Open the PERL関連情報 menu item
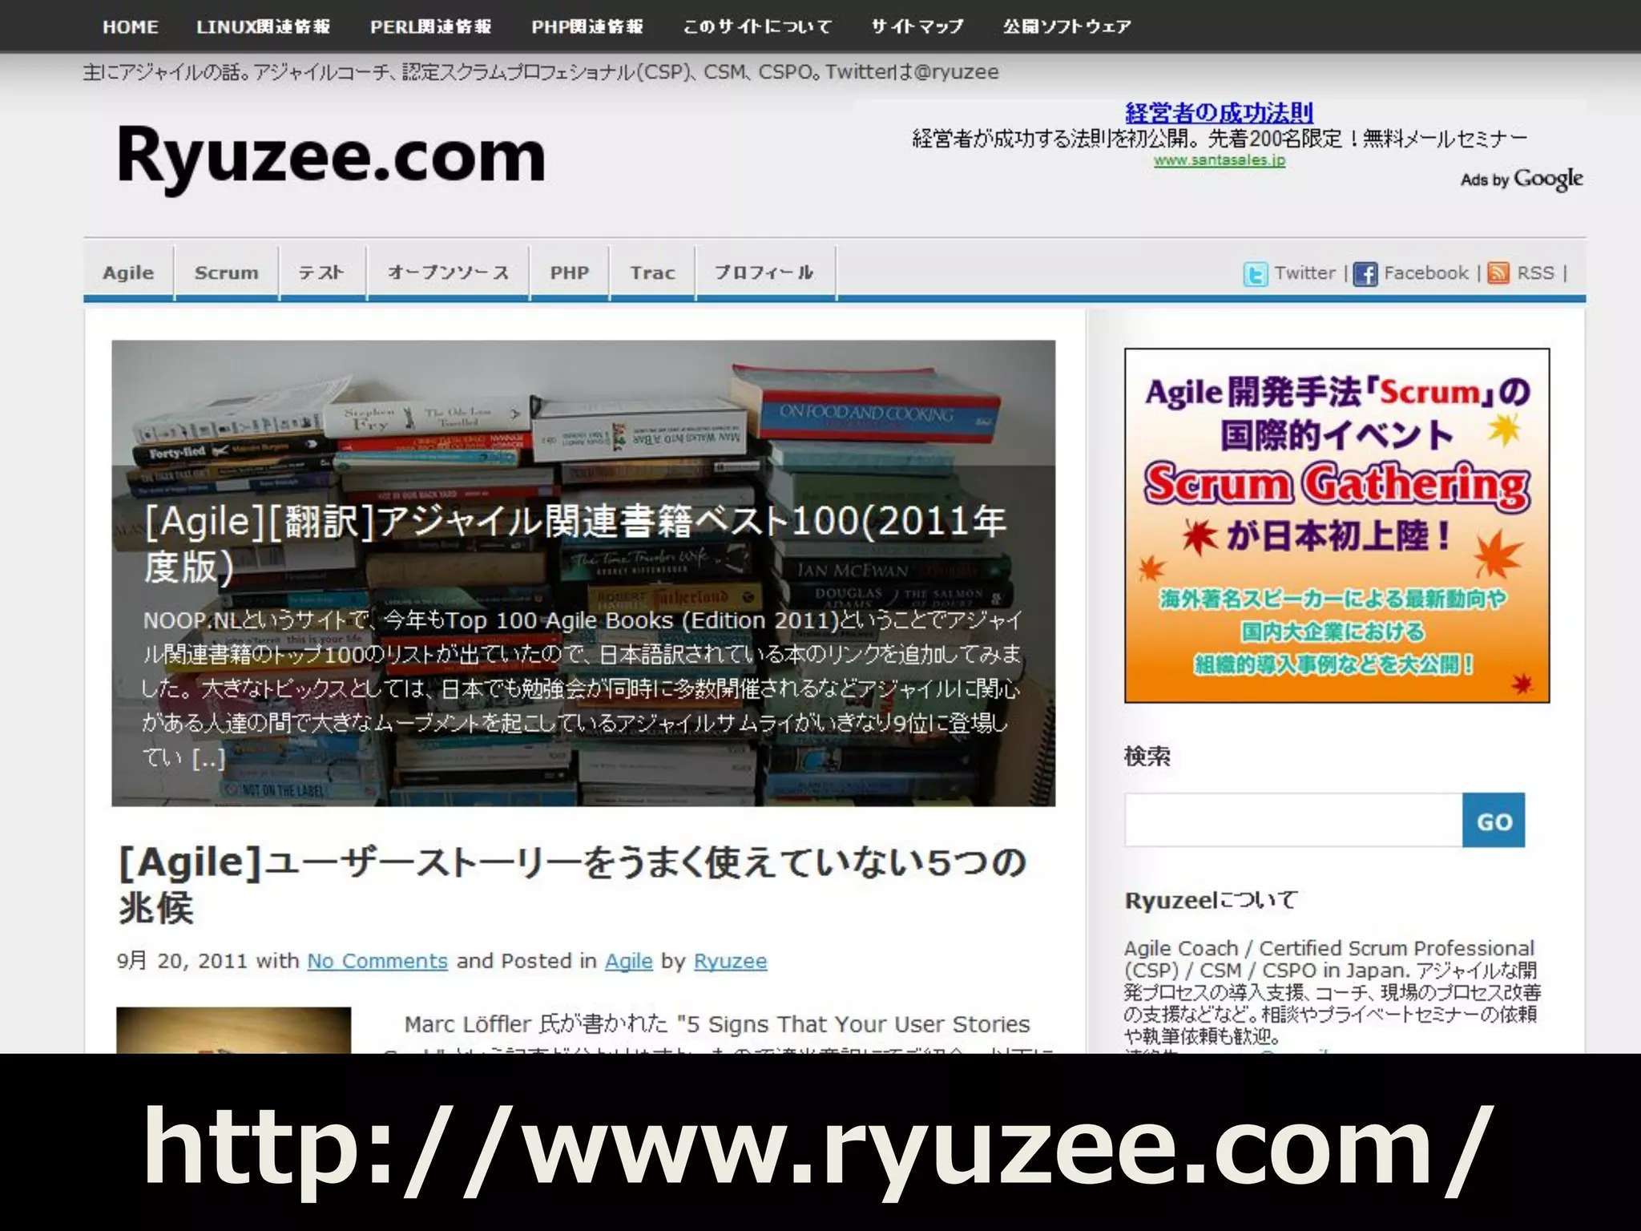1641x1231 pixels. (x=430, y=26)
